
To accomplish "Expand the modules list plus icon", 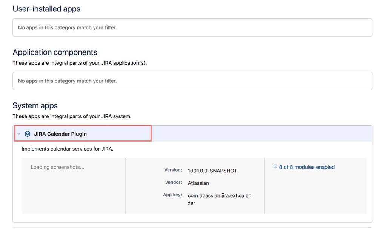I will (275, 166).
